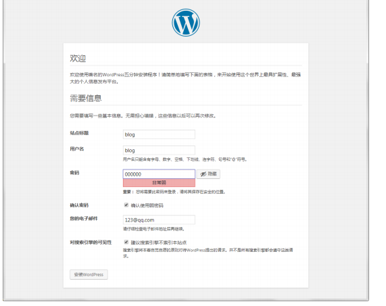386x306 pixels.
Task: Click the 对搜索引擎的可见性 label
Action: click(x=91, y=243)
